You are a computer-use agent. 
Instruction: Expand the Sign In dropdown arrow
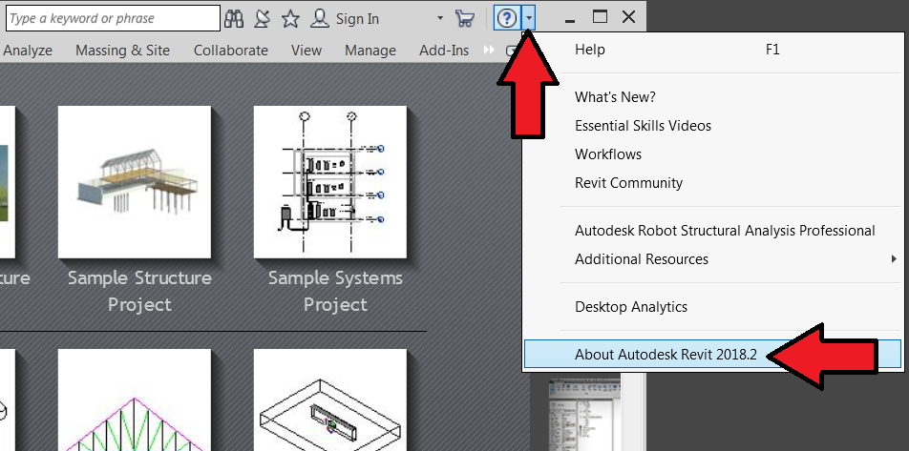(440, 18)
